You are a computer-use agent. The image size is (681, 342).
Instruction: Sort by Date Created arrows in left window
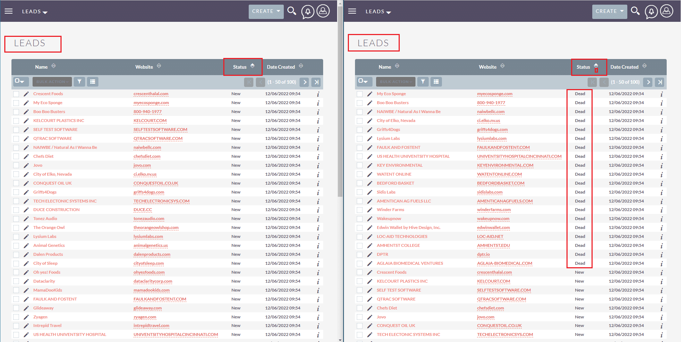301,66
